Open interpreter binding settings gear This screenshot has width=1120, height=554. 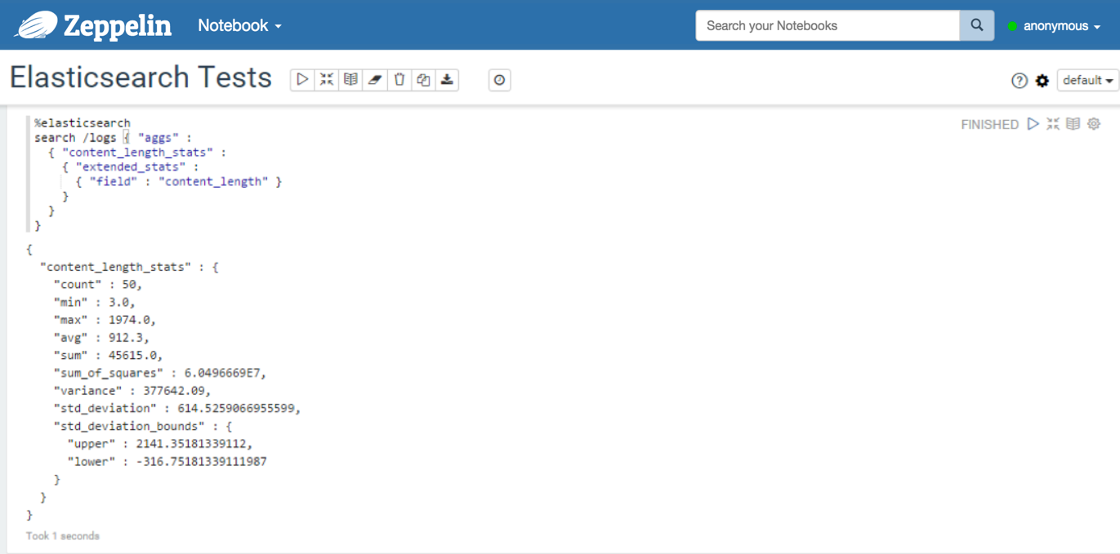[x=1042, y=81]
